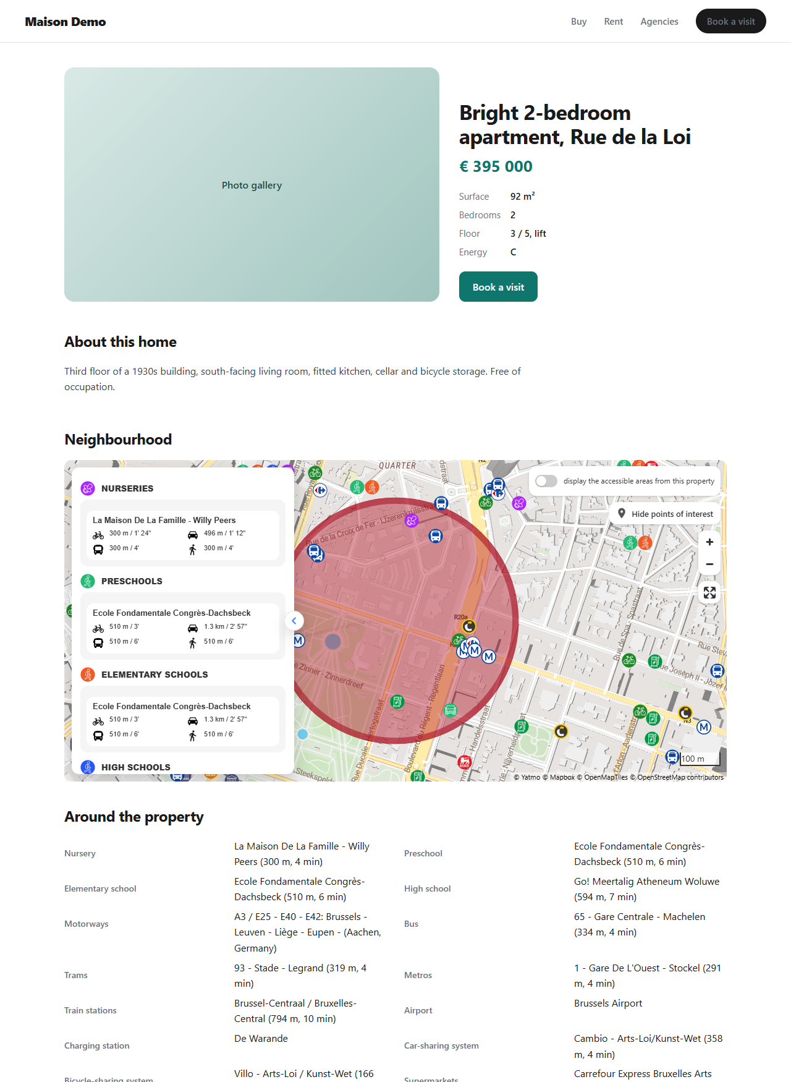791x1082 pixels.
Task: Click the dark Book a visit header button
Action: point(731,21)
